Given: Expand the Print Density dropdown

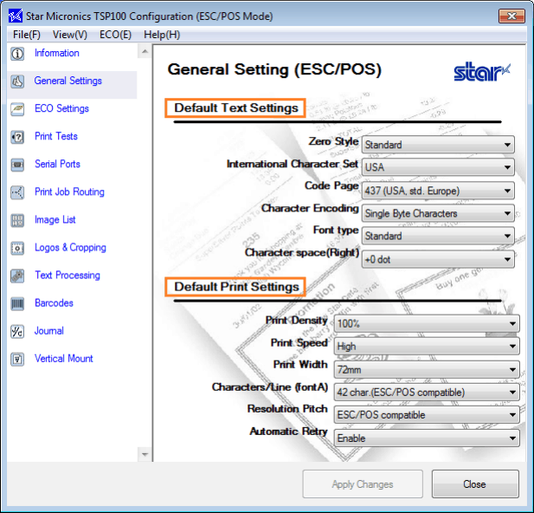Looking at the screenshot, I should click(x=427, y=323).
